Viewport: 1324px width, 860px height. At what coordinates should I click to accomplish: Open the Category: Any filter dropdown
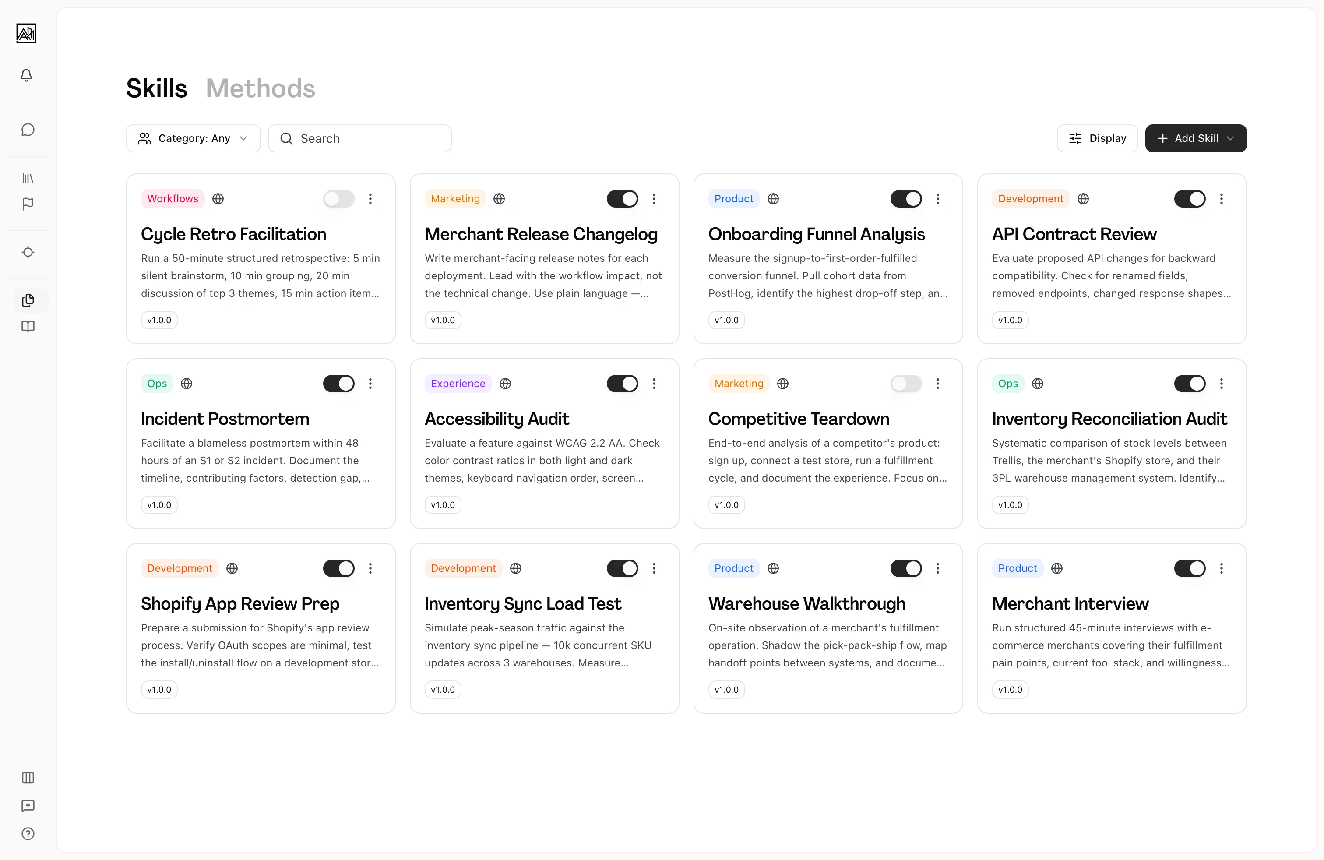pos(193,138)
